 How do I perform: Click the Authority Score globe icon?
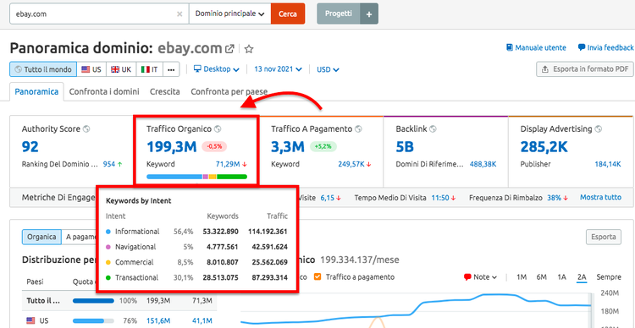(x=86, y=129)
